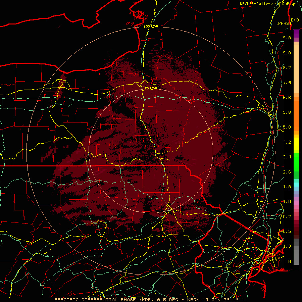Click the NEXLAB-College of DuPage credit text
Image resolution: width=302 pixels, height=302 pixels.
270,4
